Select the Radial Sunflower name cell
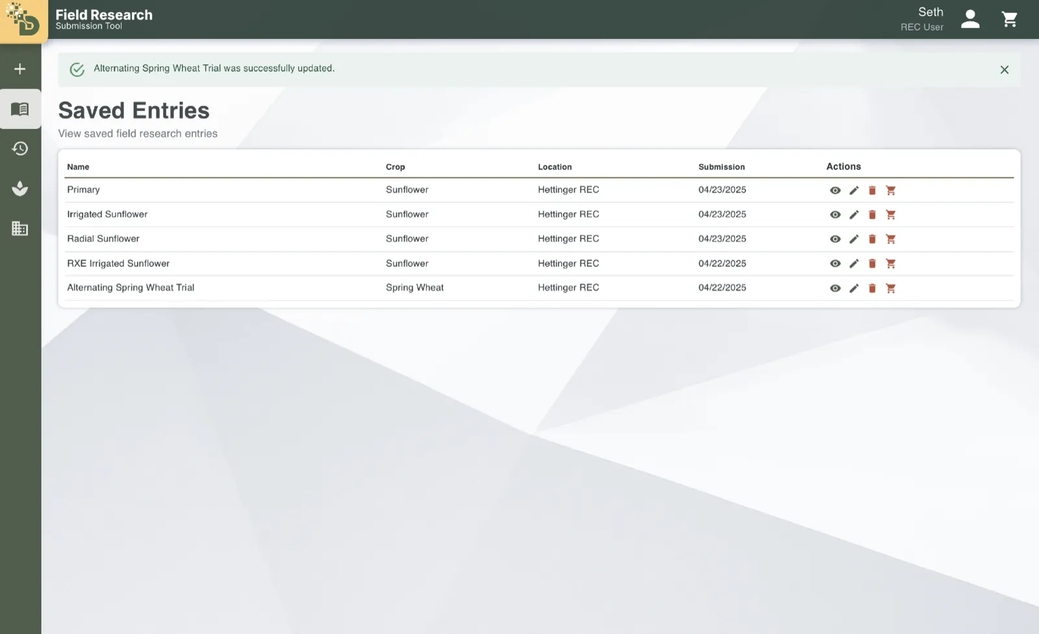Screen dimensions: 1039x634 point(103,239)
